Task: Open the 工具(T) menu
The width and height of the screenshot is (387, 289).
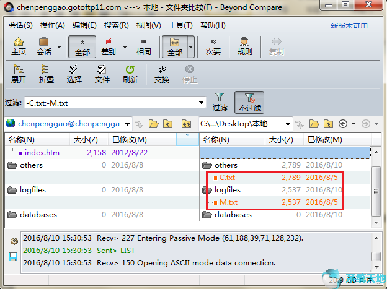Action: pyautogui.click(x=180, y=25)
